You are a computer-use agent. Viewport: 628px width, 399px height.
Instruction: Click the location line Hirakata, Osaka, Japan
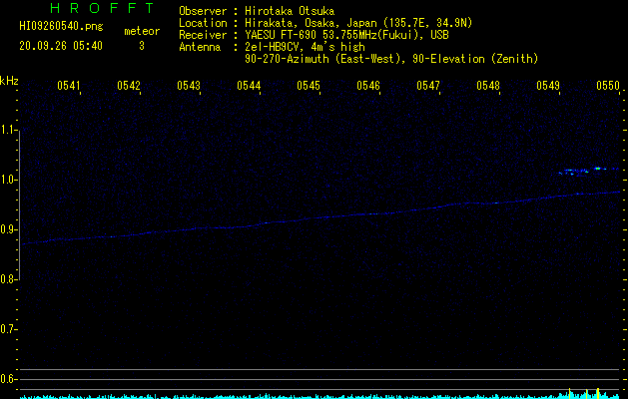pyautogui.click(x=358, y=23)
